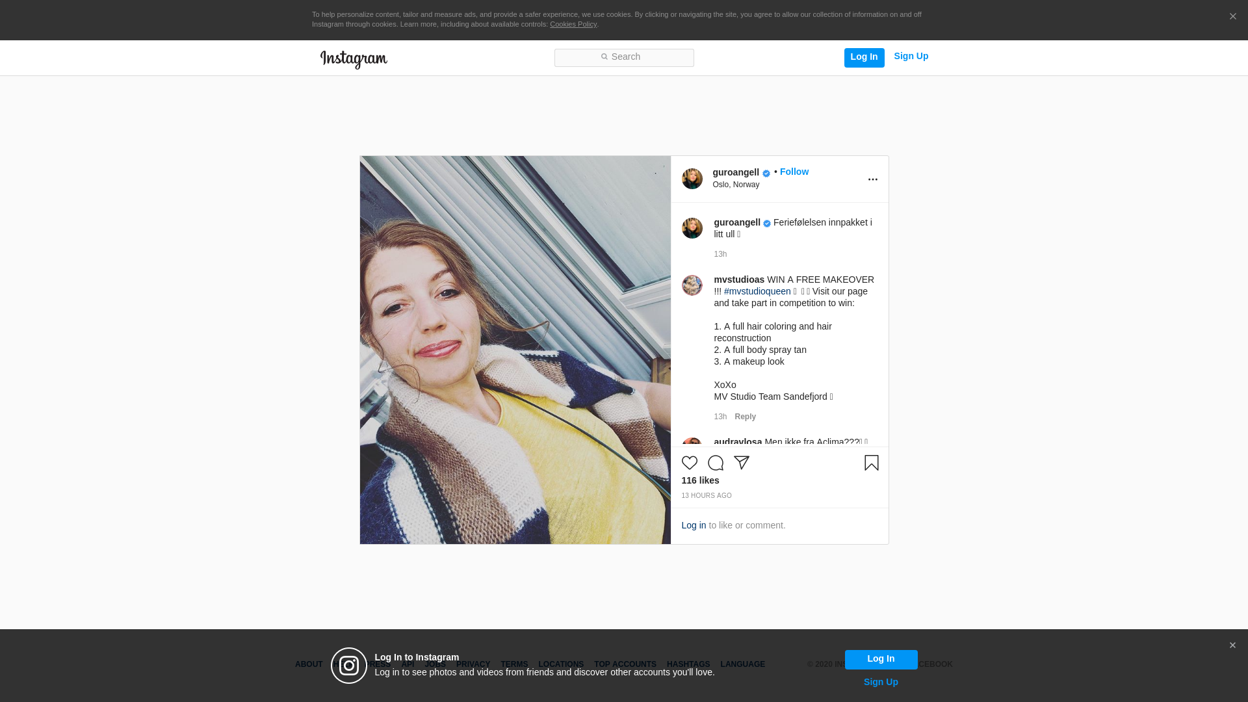
Task: Click Sign Up in bottom banner
Action: coord(881,682)
